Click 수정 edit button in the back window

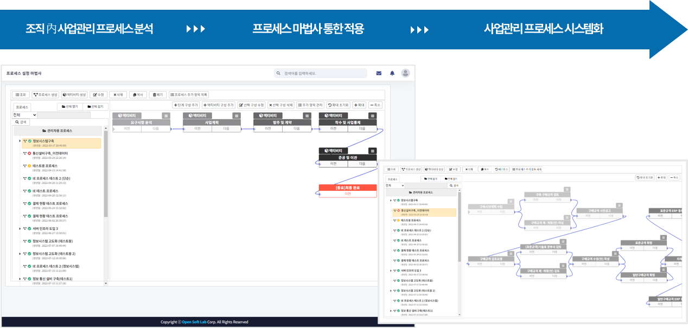click(99, 94)
